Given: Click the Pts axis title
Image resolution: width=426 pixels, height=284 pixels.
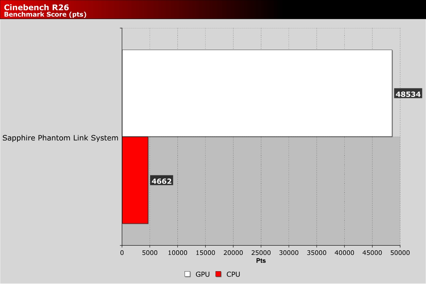Looking at the screenshot, I should [x=261, y=261].
